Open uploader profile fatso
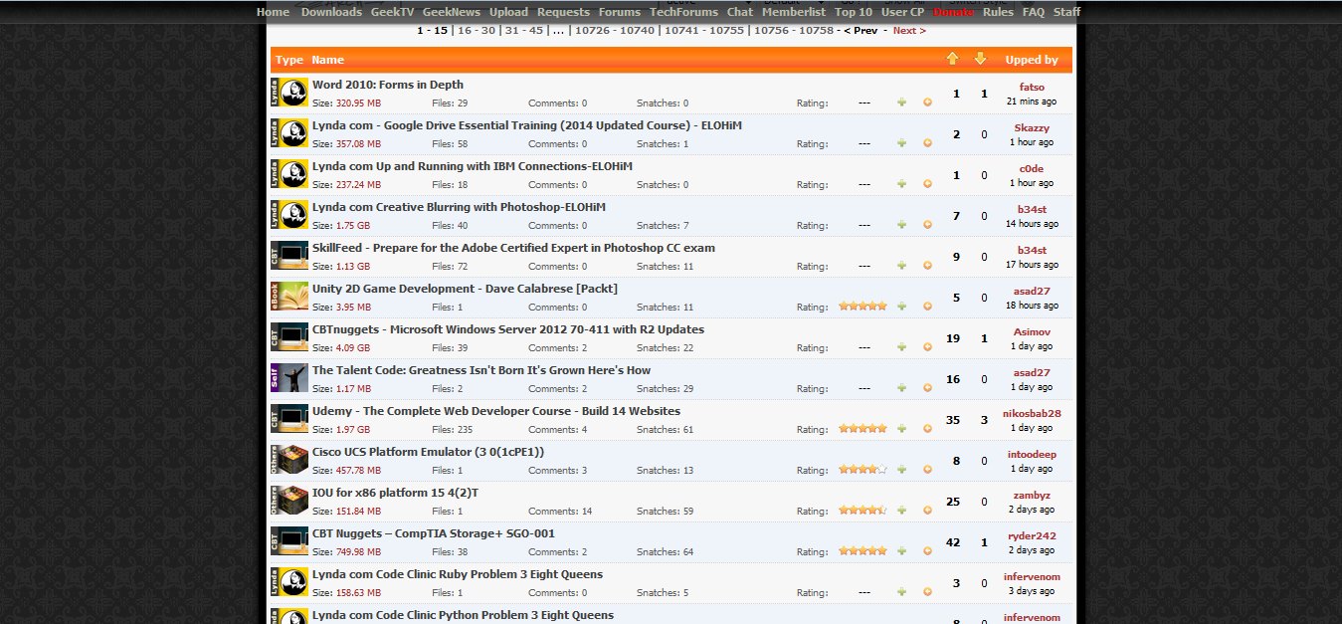 coord(1031,87)
